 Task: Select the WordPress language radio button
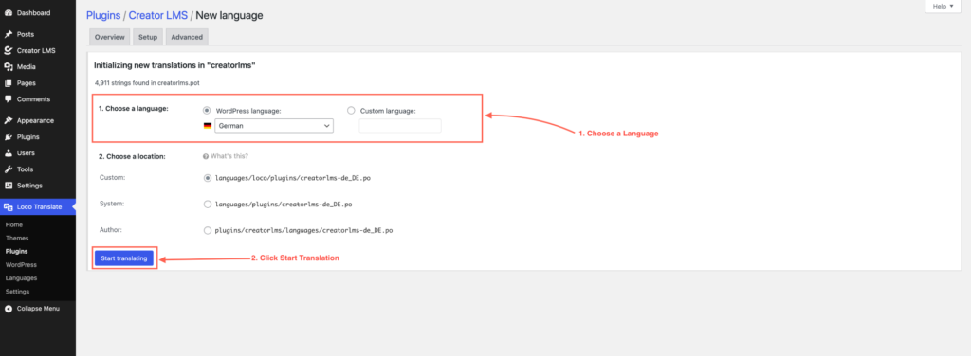[x=206, y=111]
